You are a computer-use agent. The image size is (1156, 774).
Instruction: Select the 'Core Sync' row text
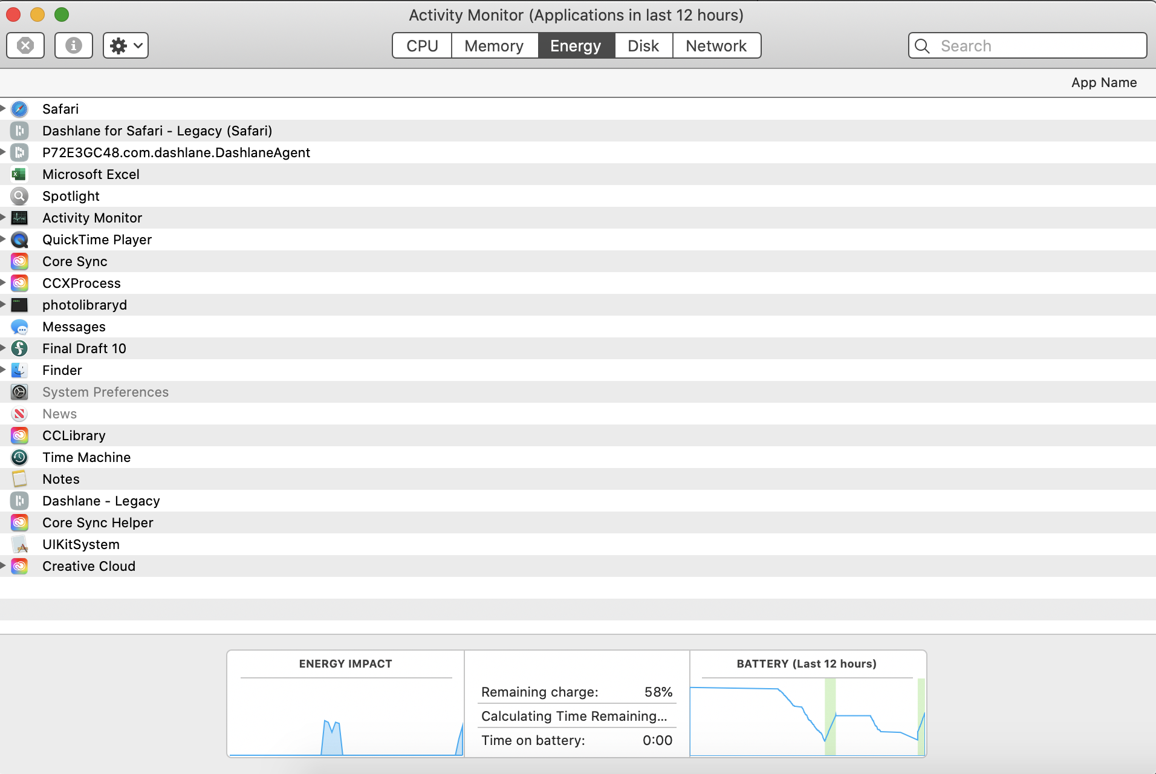click(x=75, y=262)
